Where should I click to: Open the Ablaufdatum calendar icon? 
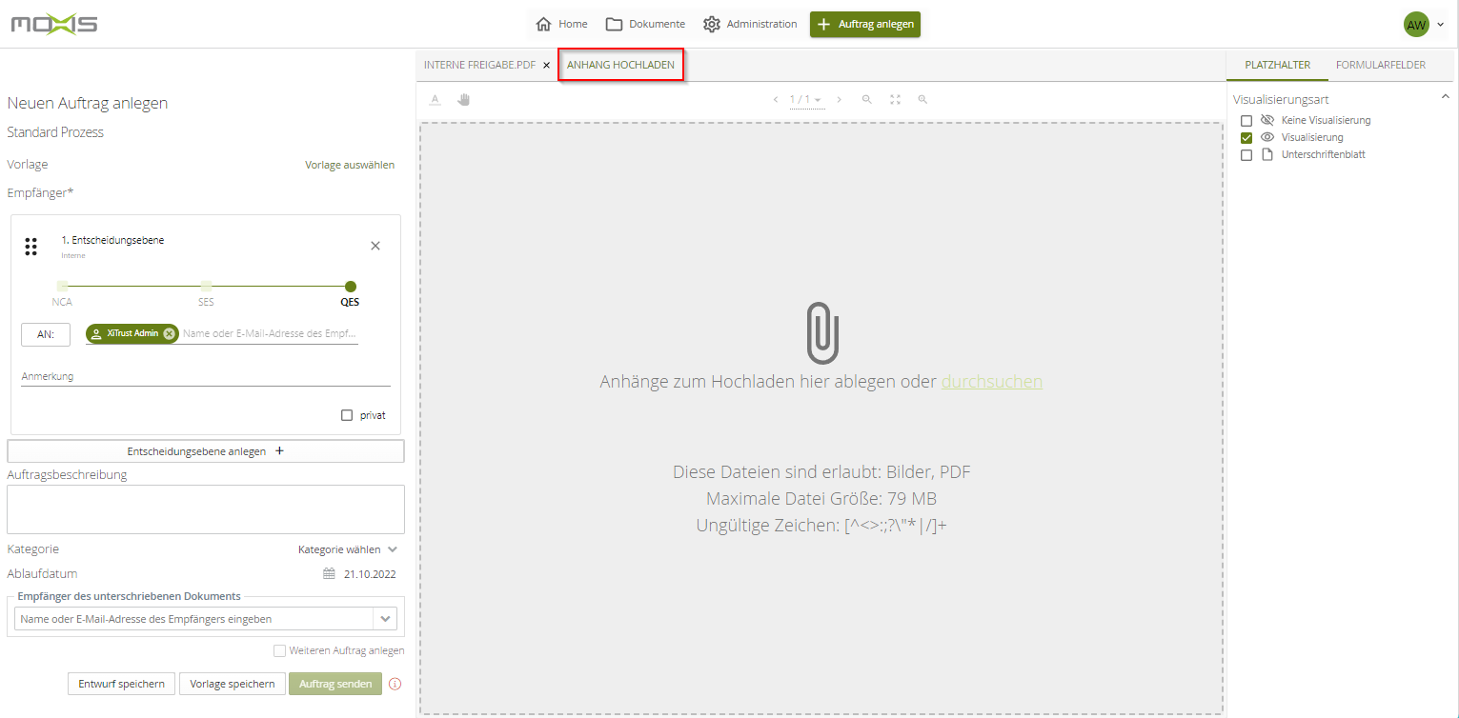329,574
